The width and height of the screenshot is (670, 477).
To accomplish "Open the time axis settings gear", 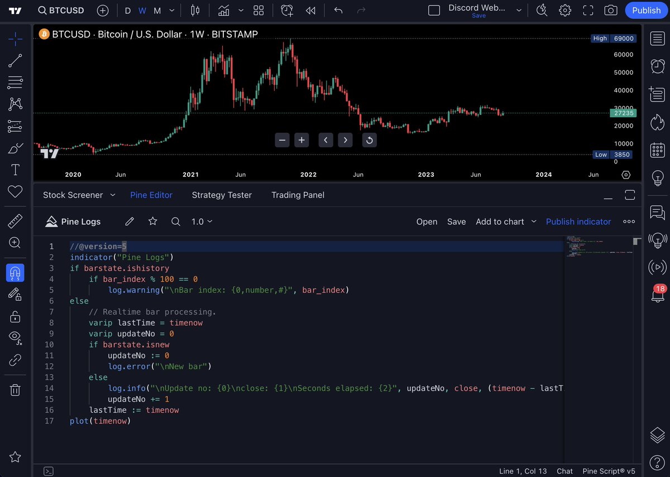I will 626,175.
